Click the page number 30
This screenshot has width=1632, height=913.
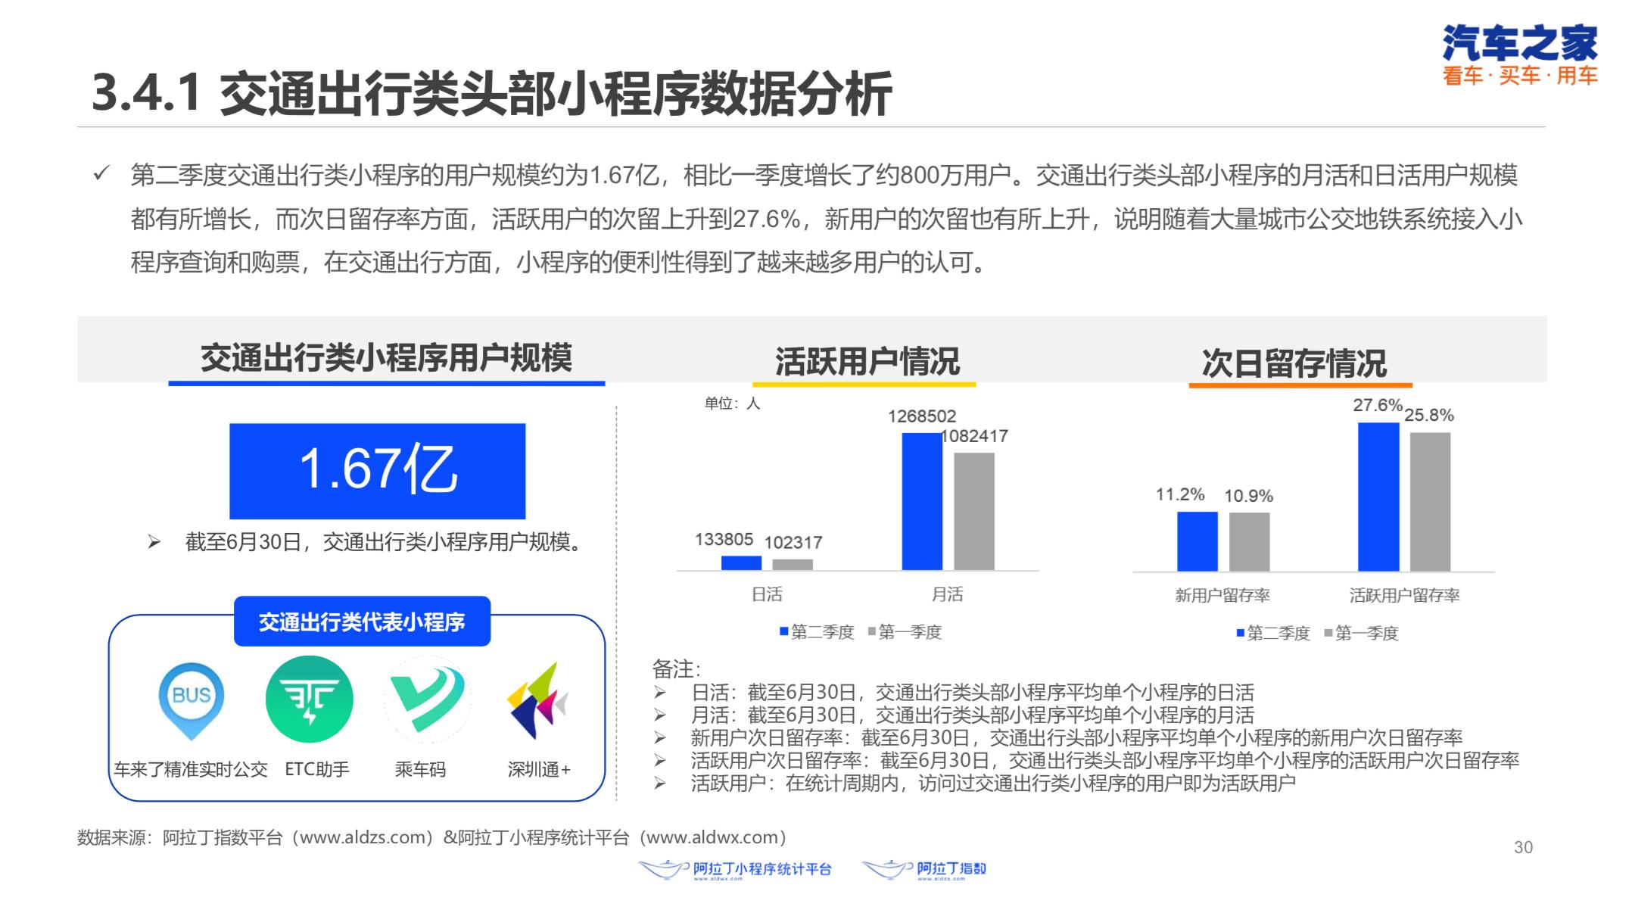click(x=1523, y=848)
